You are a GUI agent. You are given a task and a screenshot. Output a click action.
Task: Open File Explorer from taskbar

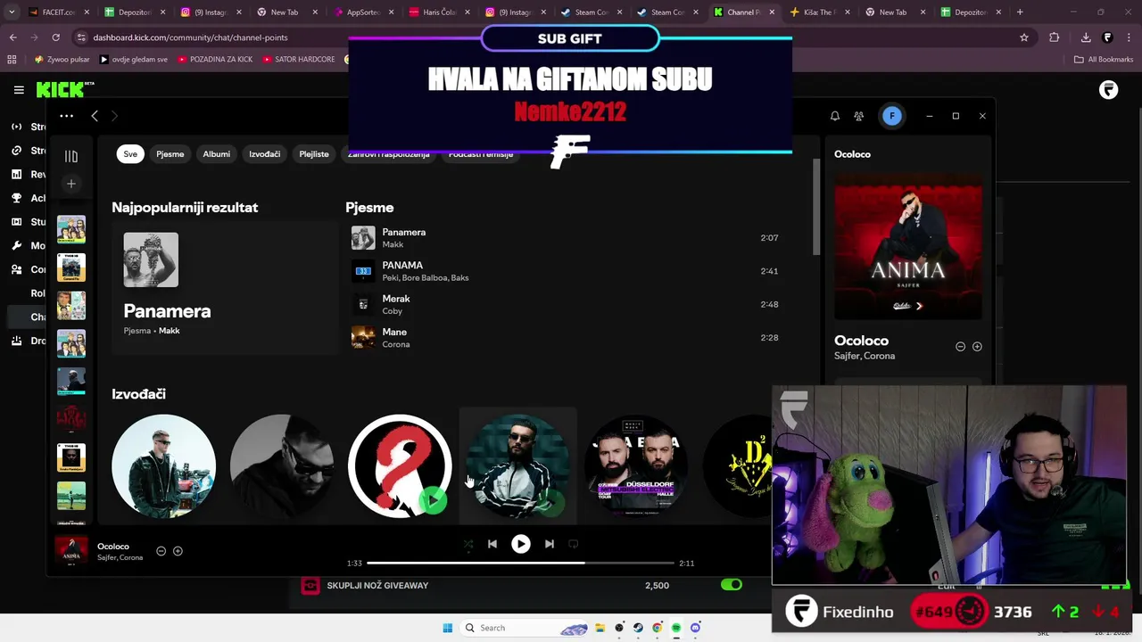(x=600, y=628)
